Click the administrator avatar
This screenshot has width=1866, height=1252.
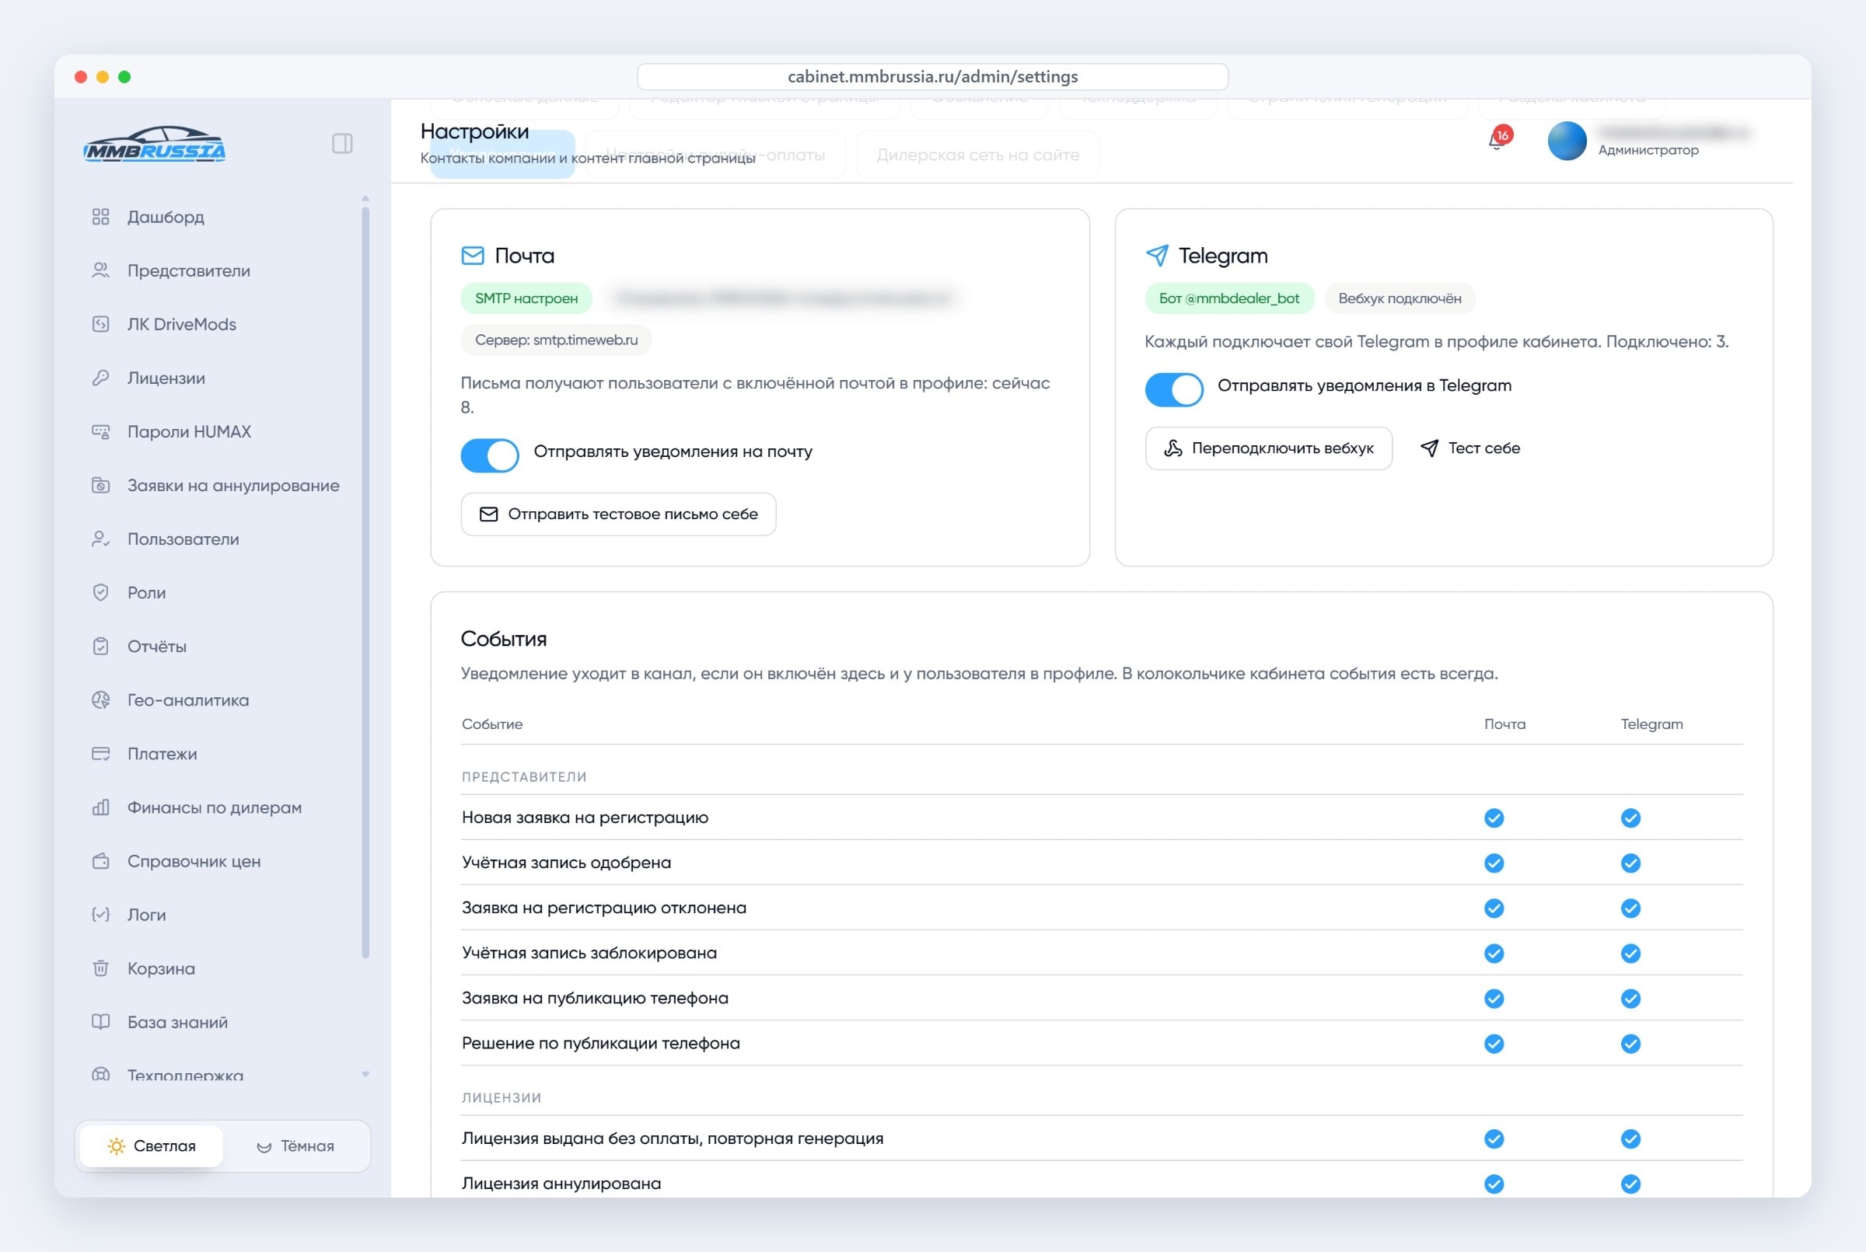click(1567, 141)
